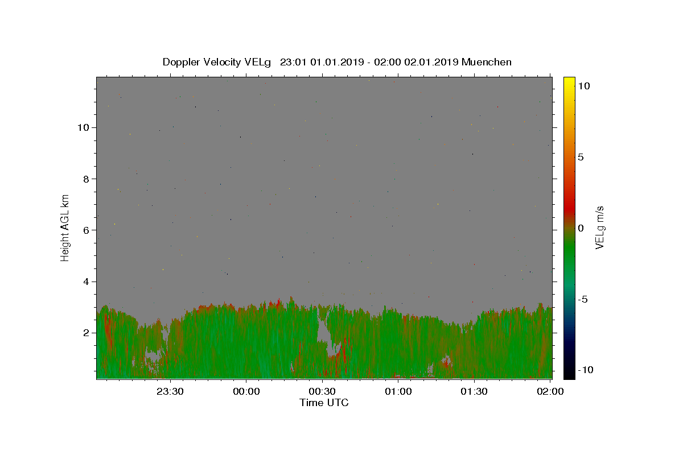Select the 02:00 time axis label
The height and width of the screenshot is (455, 683).
point(550,391)
